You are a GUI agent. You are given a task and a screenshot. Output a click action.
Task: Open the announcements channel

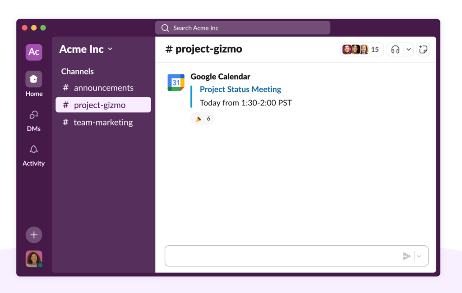(x=103, y=88)
